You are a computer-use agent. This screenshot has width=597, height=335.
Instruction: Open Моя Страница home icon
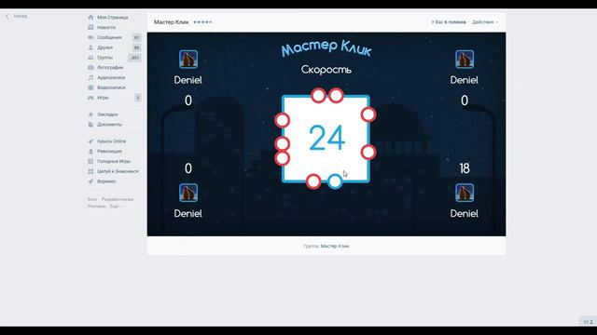tap(90, 18)
